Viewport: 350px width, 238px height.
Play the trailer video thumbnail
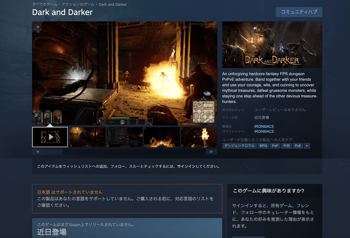click(x=50, y=137)
